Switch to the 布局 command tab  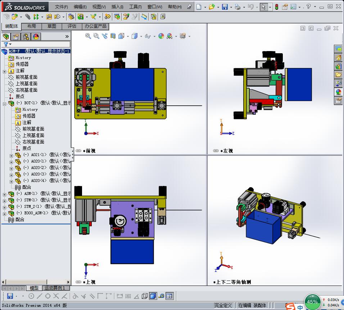click(32, 26)
